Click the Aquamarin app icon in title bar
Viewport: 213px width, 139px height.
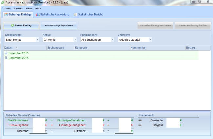tap(3, 2)
